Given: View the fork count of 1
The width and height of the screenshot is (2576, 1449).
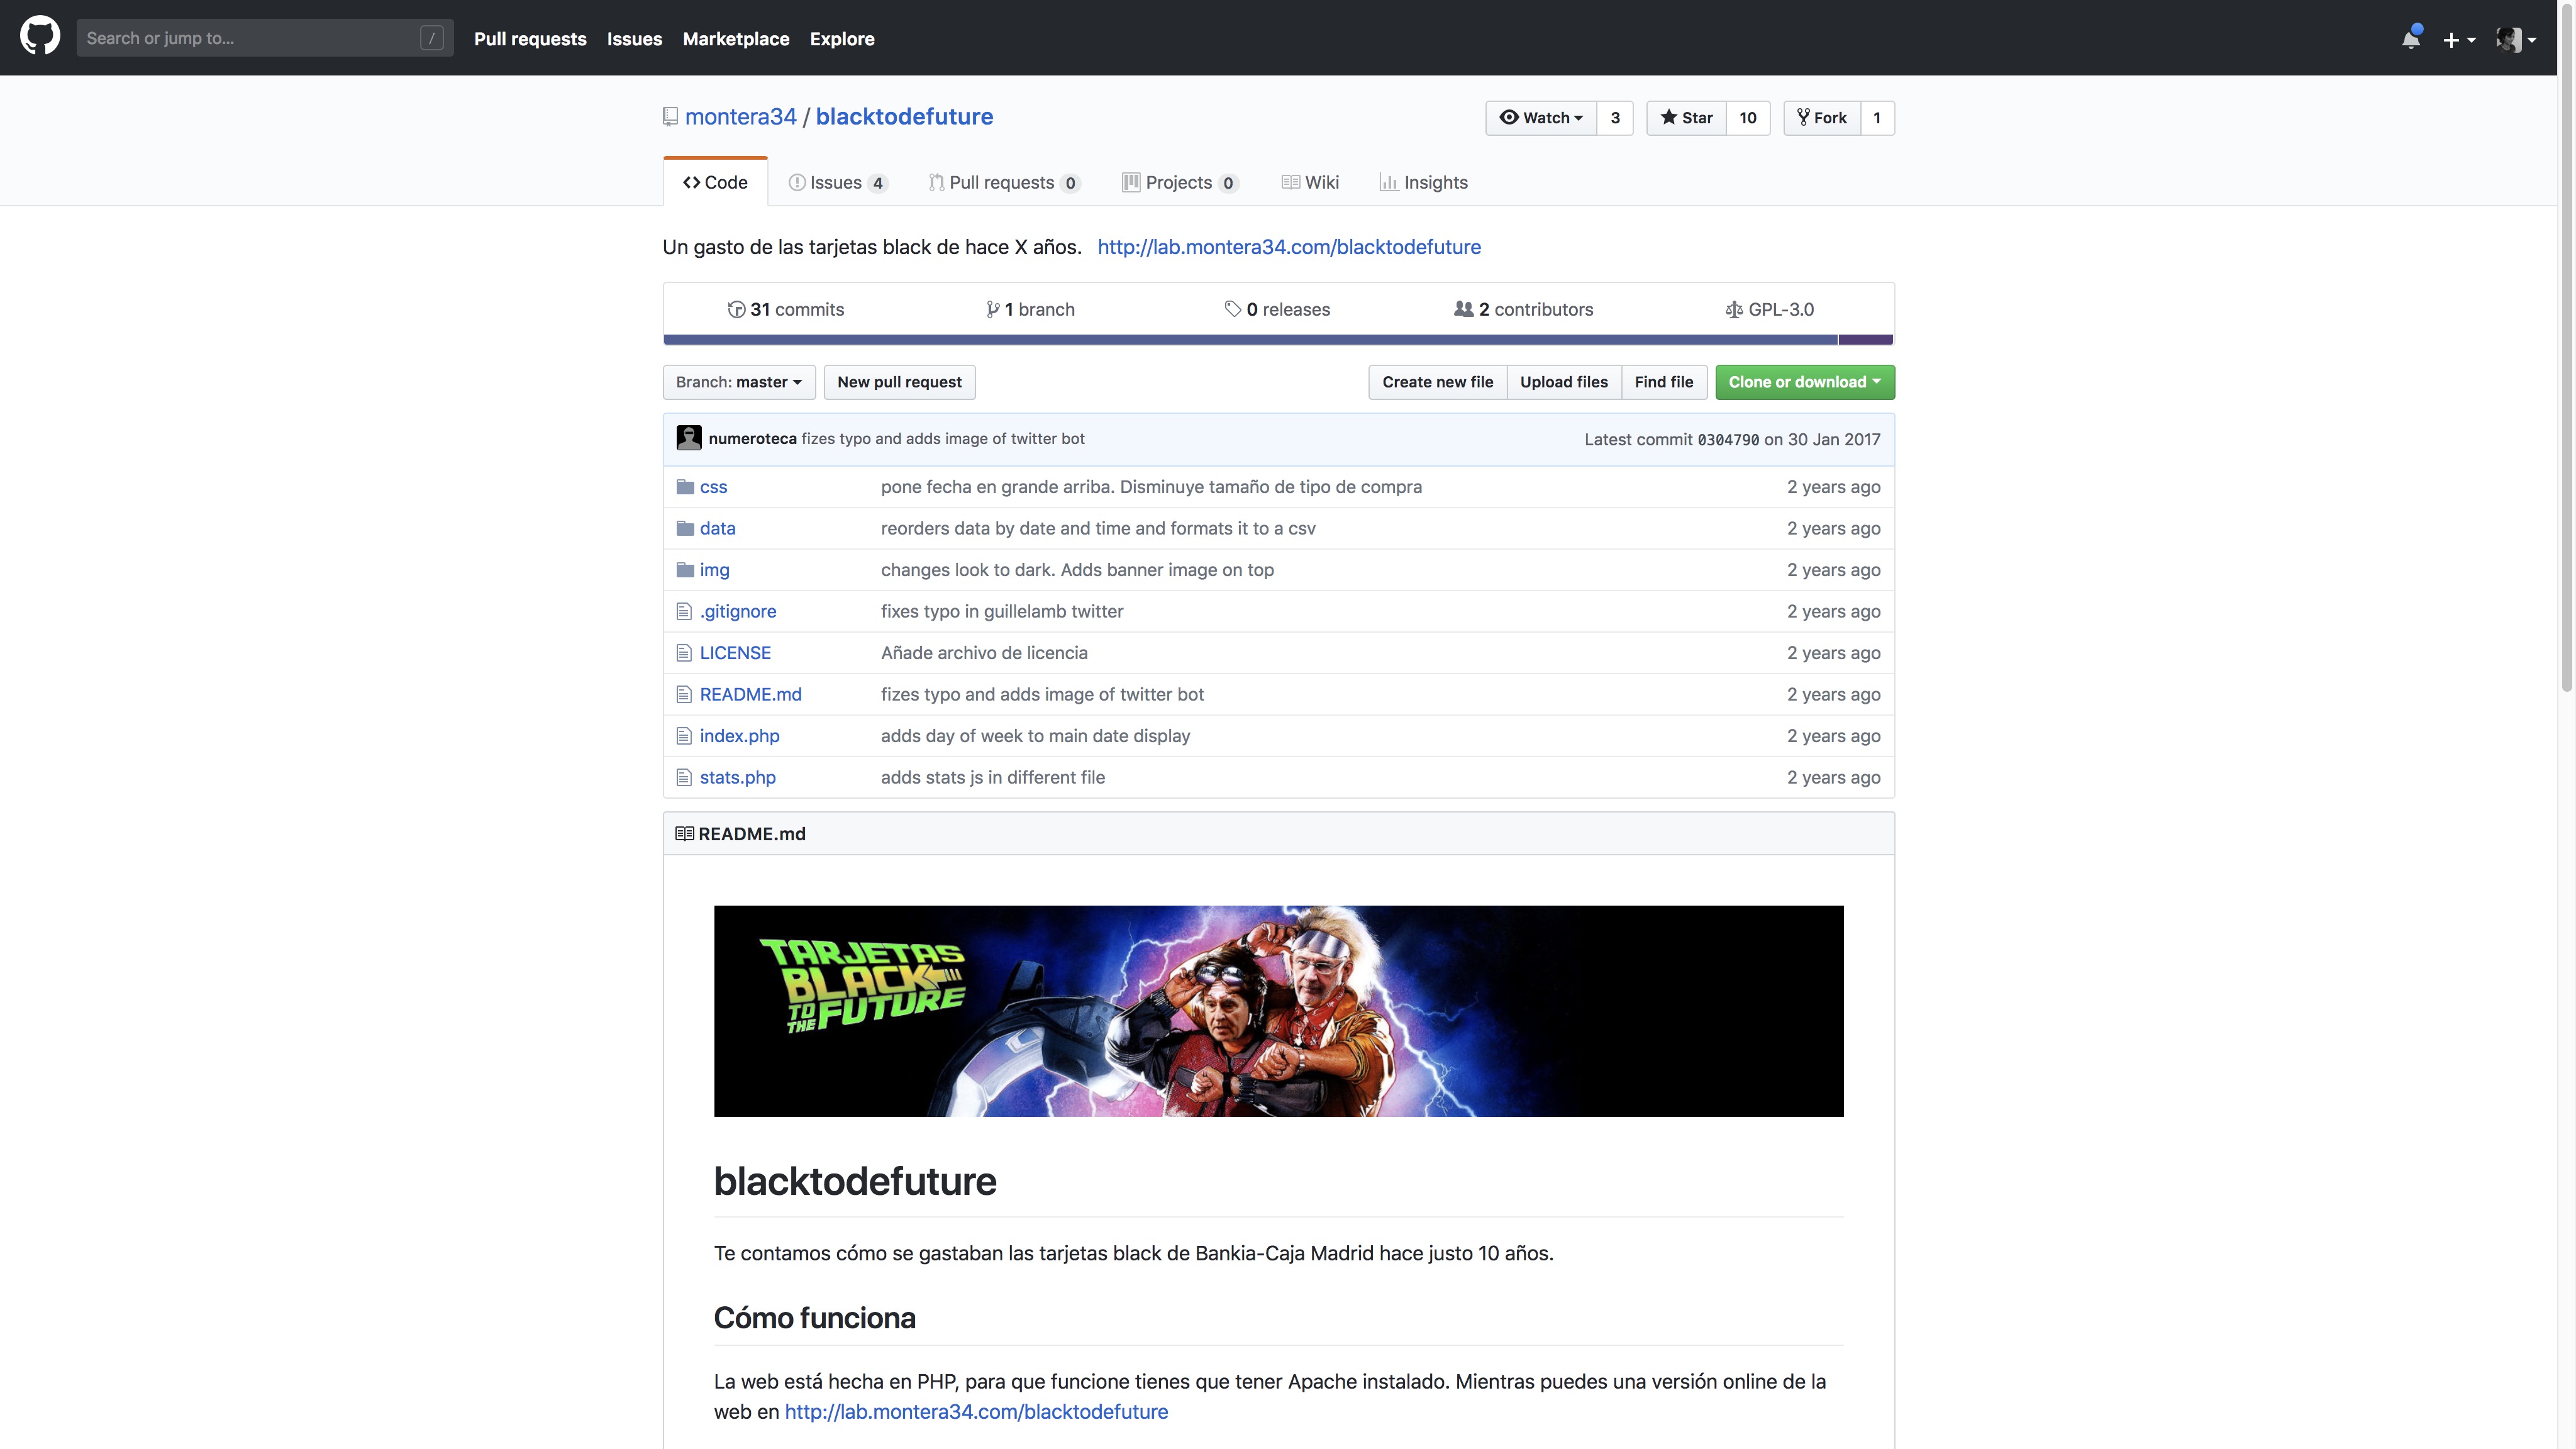Looking at the screenshot, I should pyautogui.click(x=1877, y=118).
